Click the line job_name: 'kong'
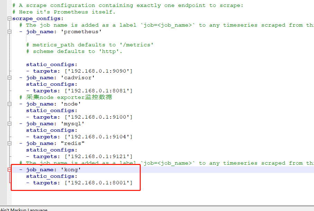 click(50, 170)
